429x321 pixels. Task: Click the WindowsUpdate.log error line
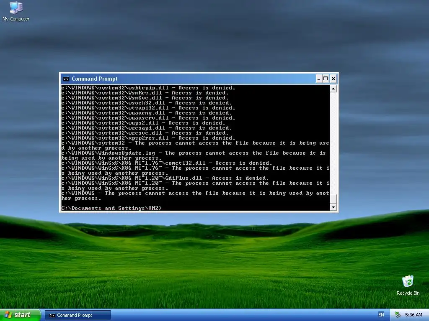coord(194,155)
